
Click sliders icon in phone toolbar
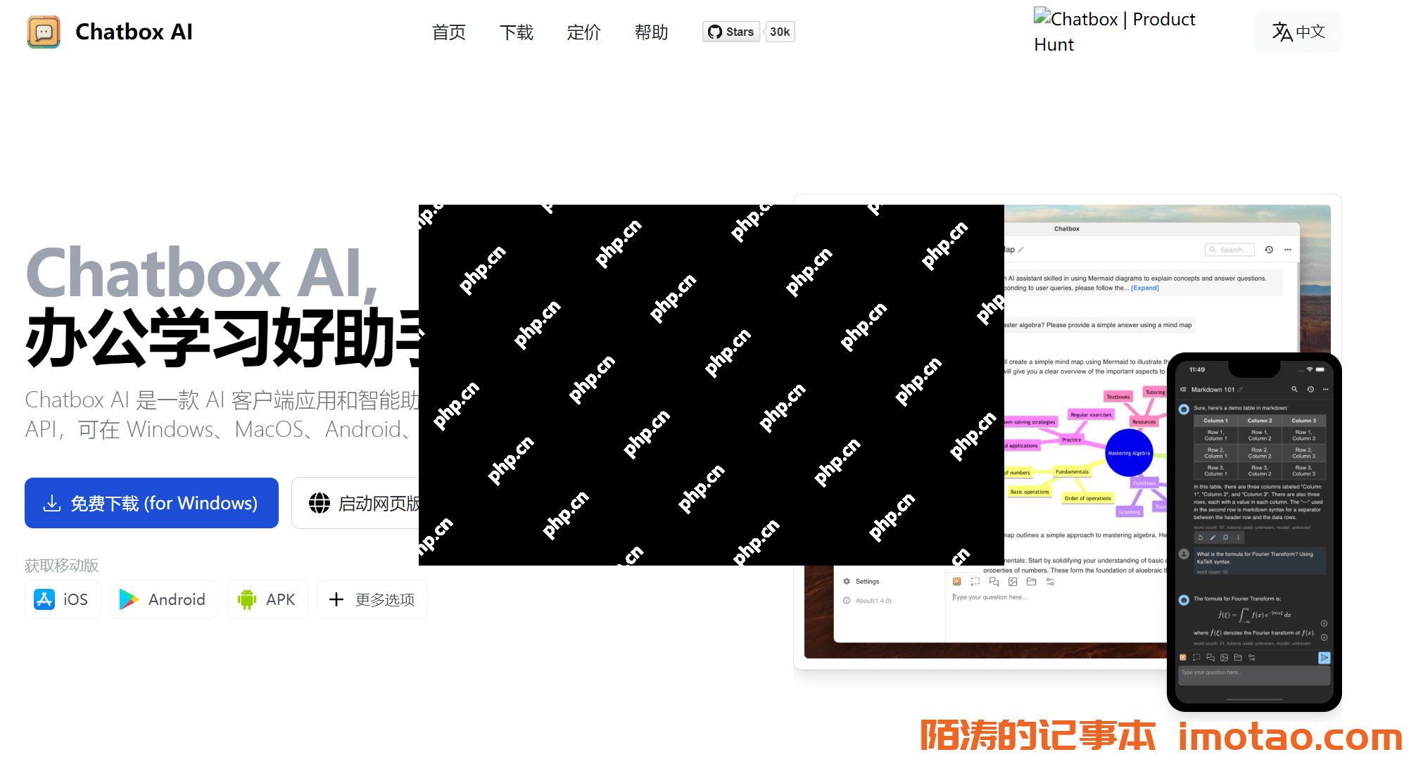1251,658
